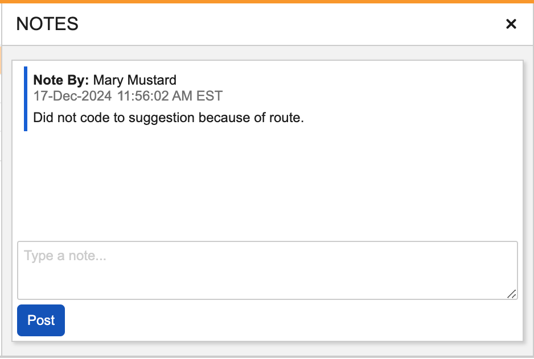Click the note date 17-Dec-2024
This screenshot has height=359, width=534.
click(72, 96)
